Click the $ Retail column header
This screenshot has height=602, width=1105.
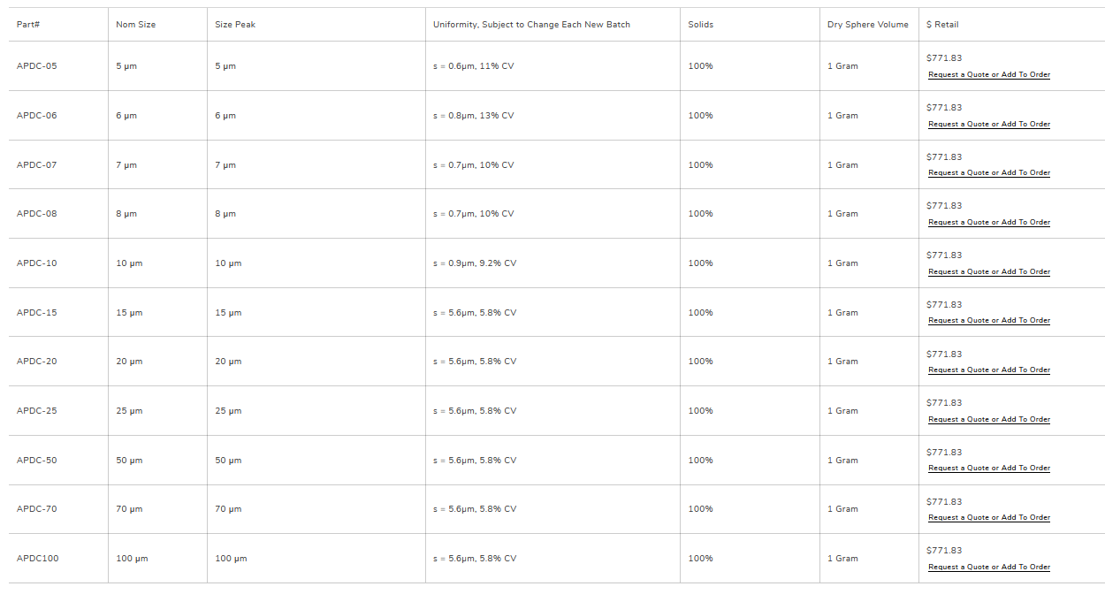click(942, 25)
